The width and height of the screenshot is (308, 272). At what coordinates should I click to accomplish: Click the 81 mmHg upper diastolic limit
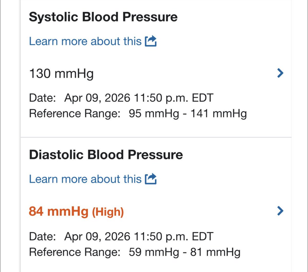[215, 252]
